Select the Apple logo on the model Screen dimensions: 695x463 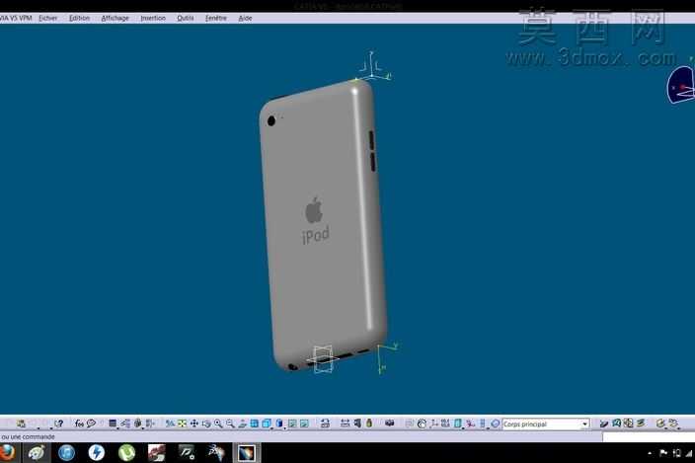point(314,210)
